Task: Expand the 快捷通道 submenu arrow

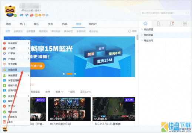Action: tap(28, 75)
